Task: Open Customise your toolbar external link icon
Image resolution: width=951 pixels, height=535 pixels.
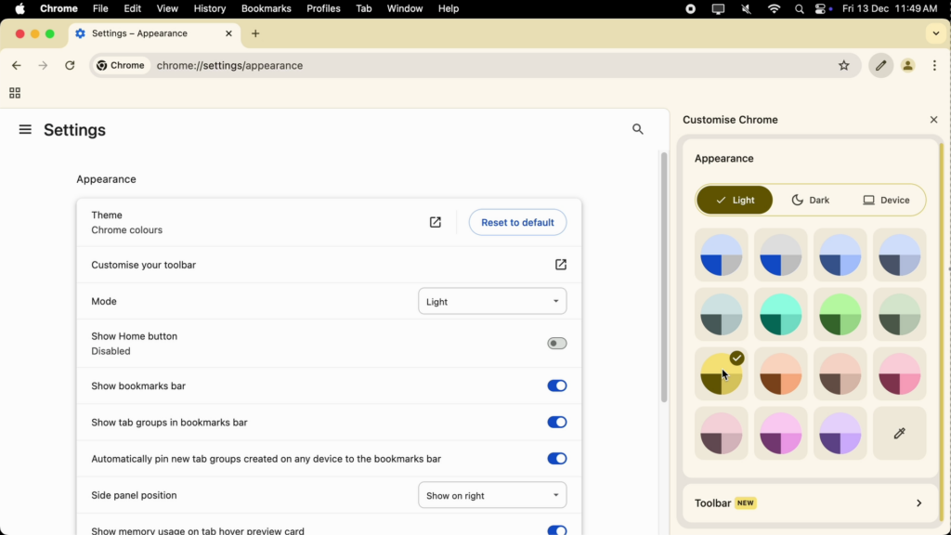Action: tap(560, 265)
